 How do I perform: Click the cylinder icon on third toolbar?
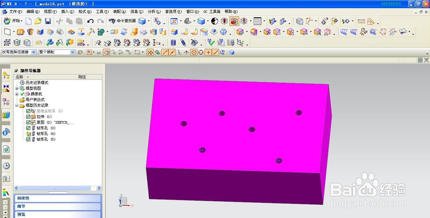(x=173, y=43)
